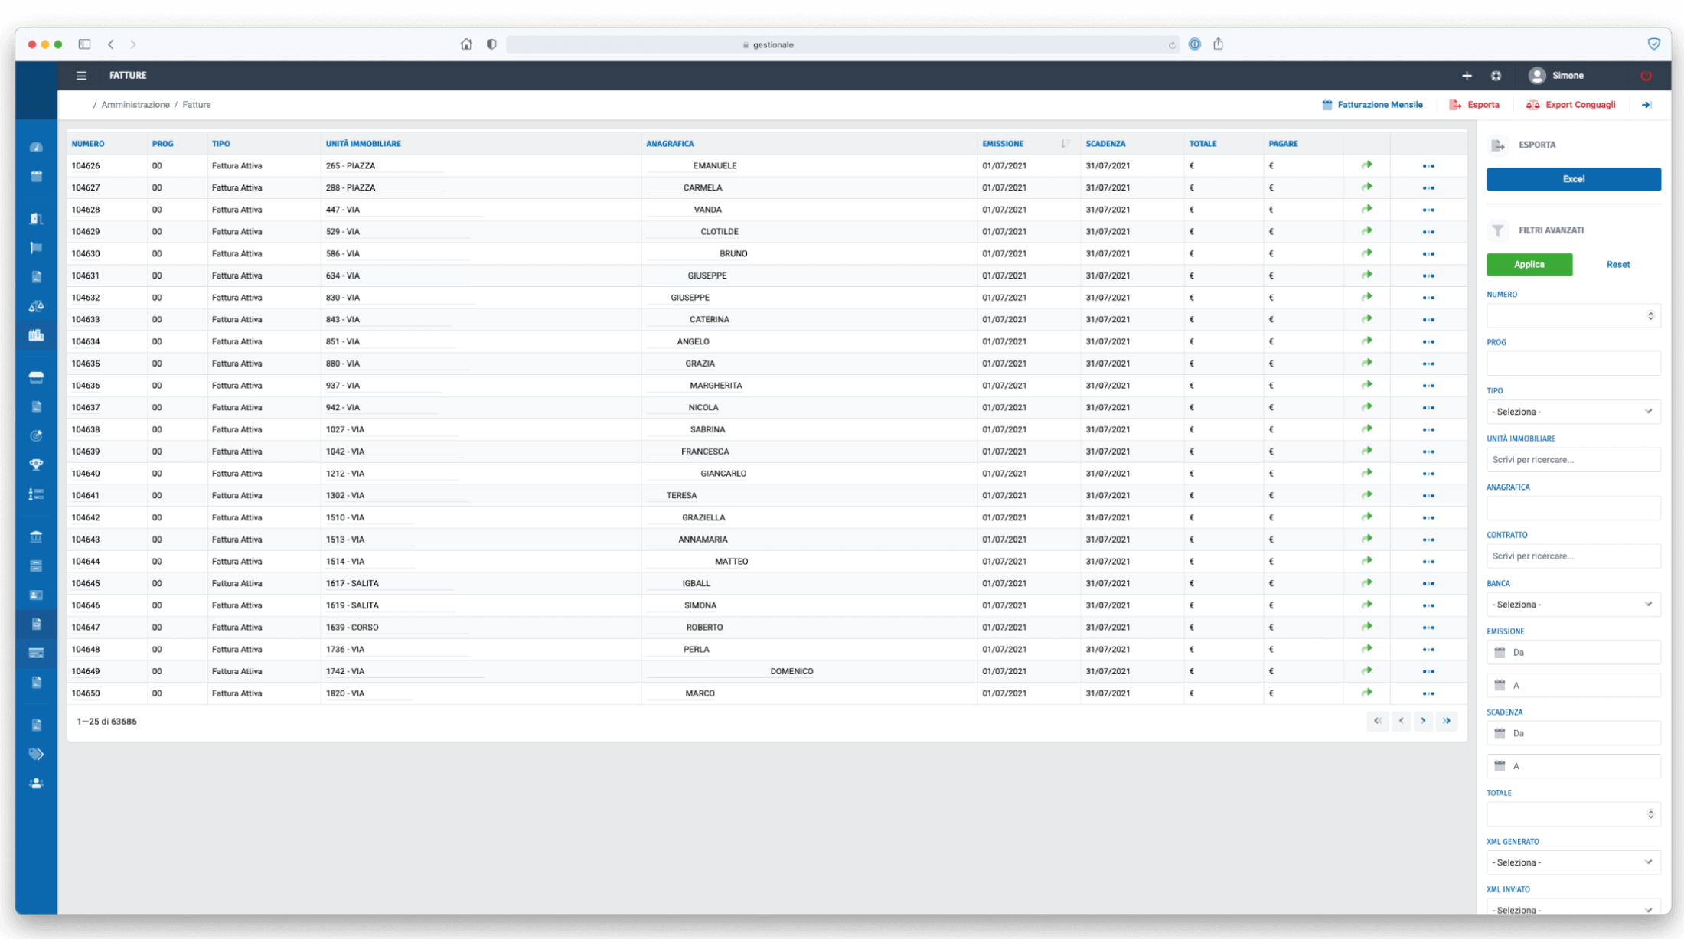Open the calendar icon in the sidebar

[36, 176]
